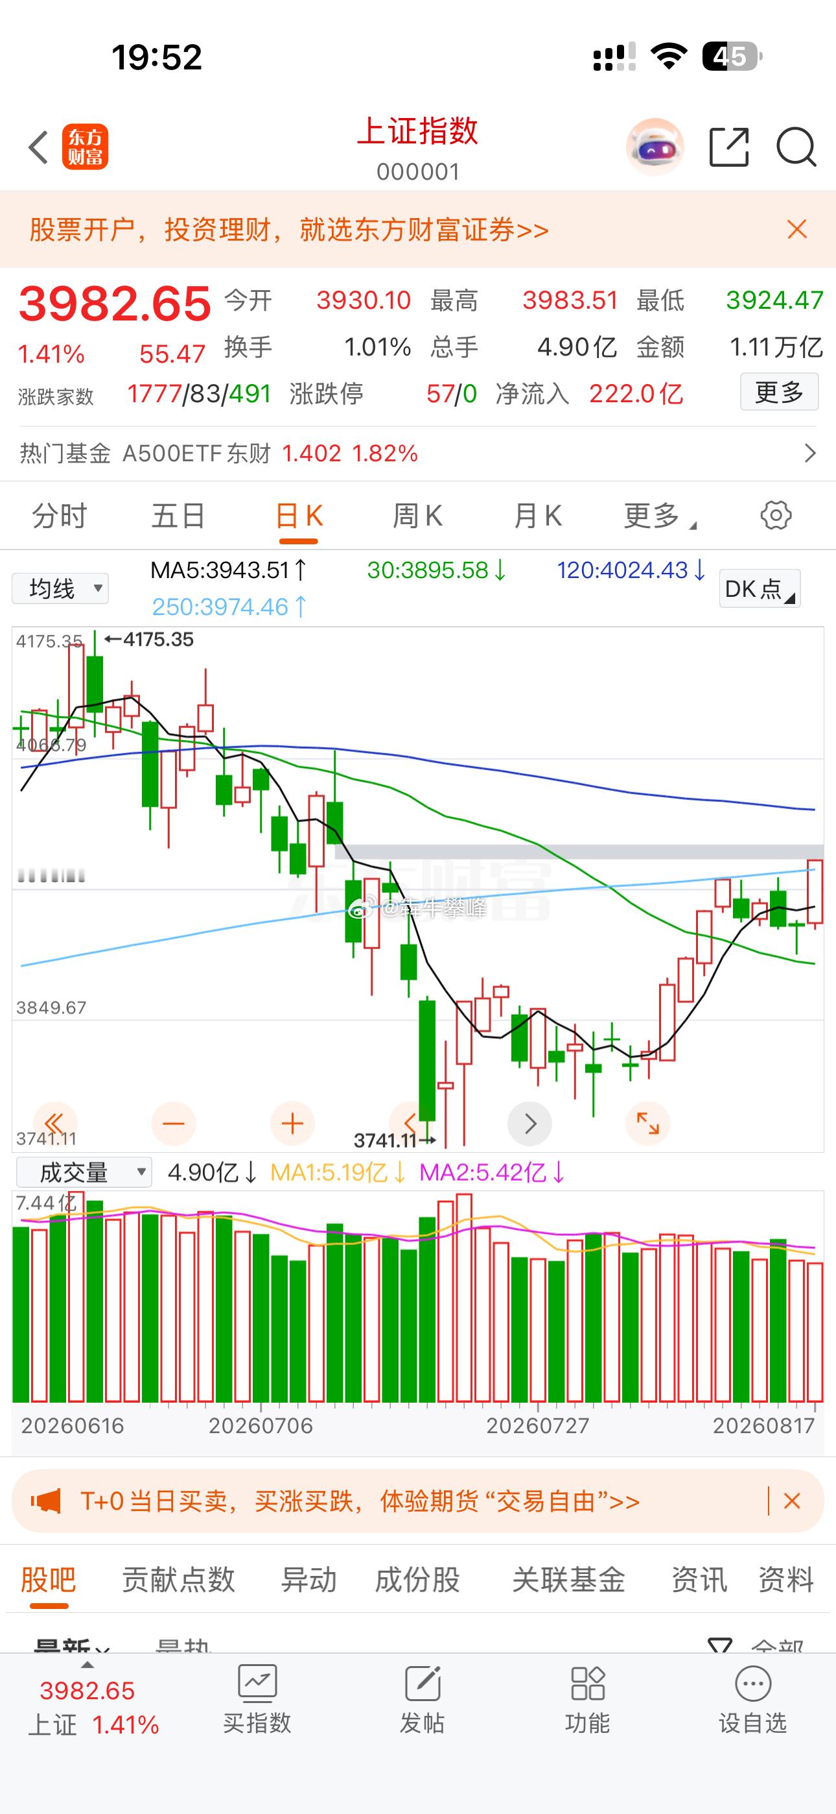Open the search magnifier icon
Screen dimensions: 836x1814
(x=796, y=147)
